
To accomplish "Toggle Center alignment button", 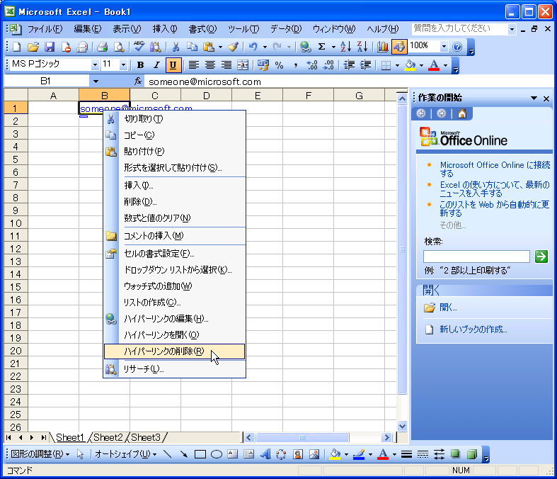I will point(210,65).
